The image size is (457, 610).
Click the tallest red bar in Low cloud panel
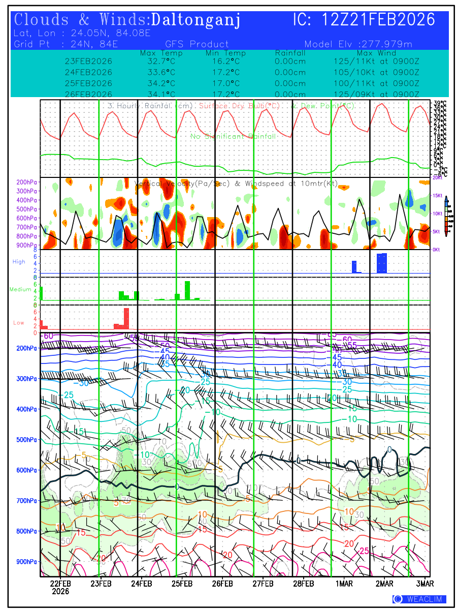(126, 319)
